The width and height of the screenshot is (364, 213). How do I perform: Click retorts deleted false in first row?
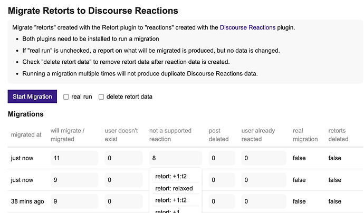click(x=335, y=158)
